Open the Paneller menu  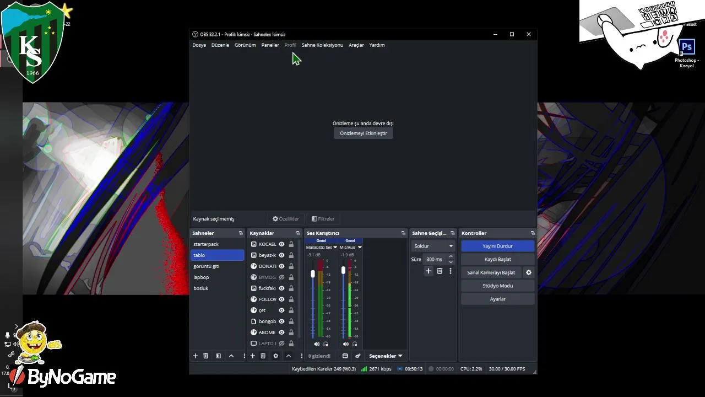(x=270, y=45)
